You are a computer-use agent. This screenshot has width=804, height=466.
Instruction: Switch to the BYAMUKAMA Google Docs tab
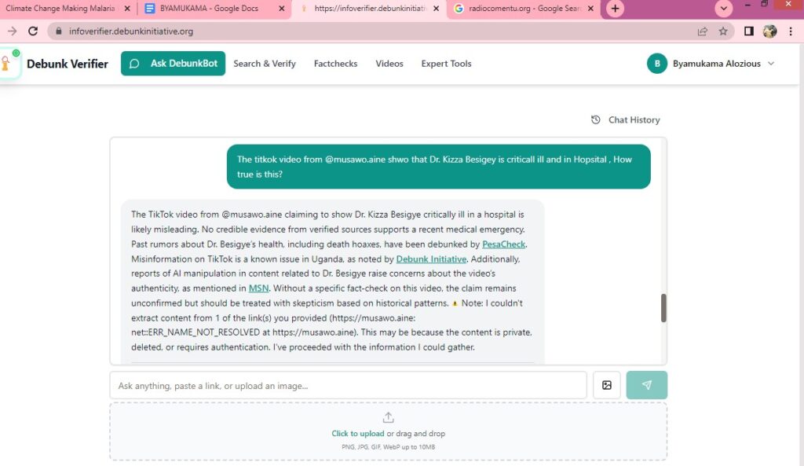[204, 9]
